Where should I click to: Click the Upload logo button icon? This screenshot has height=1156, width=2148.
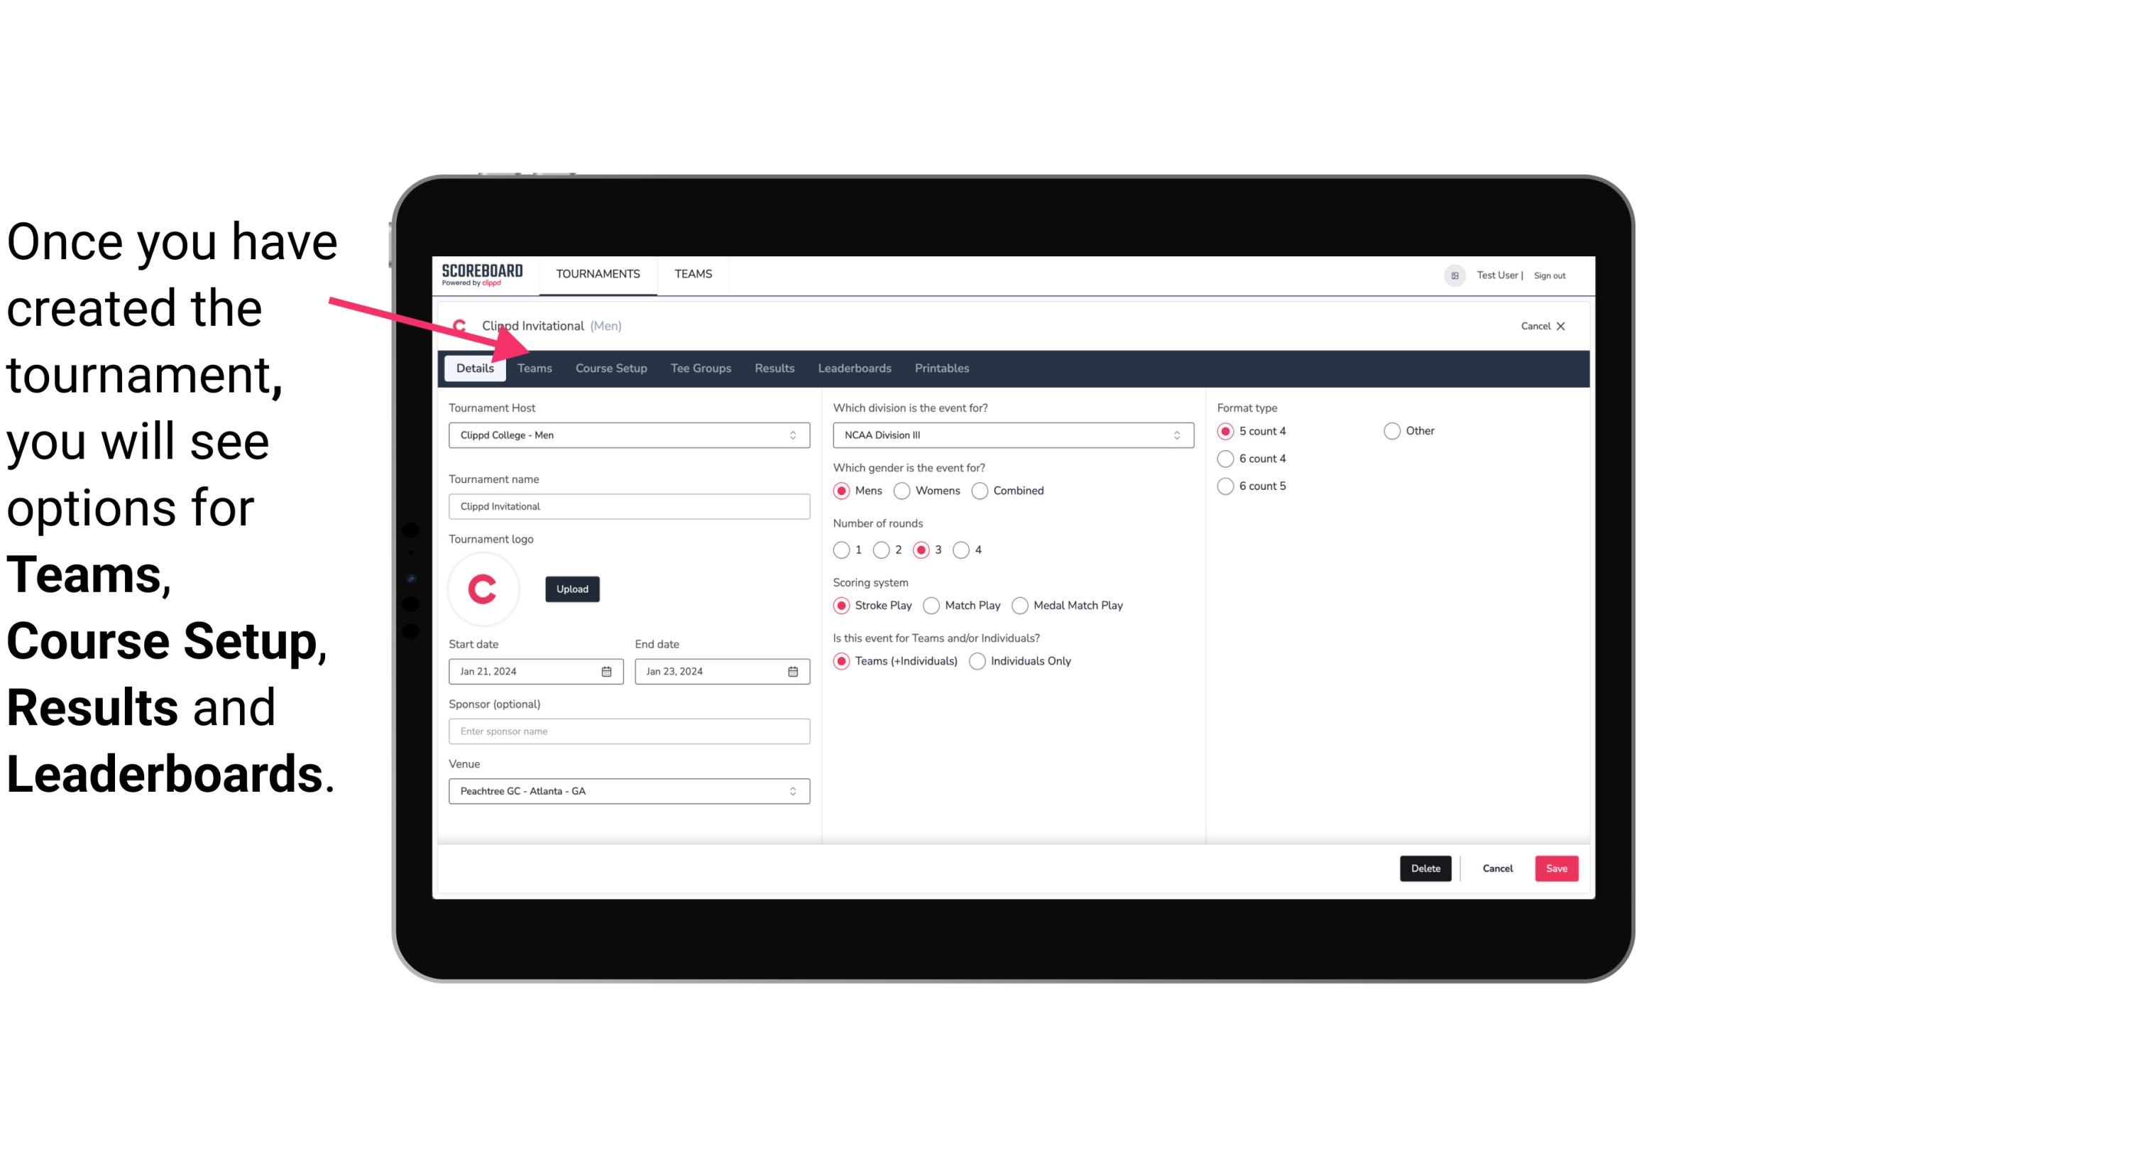572,588
